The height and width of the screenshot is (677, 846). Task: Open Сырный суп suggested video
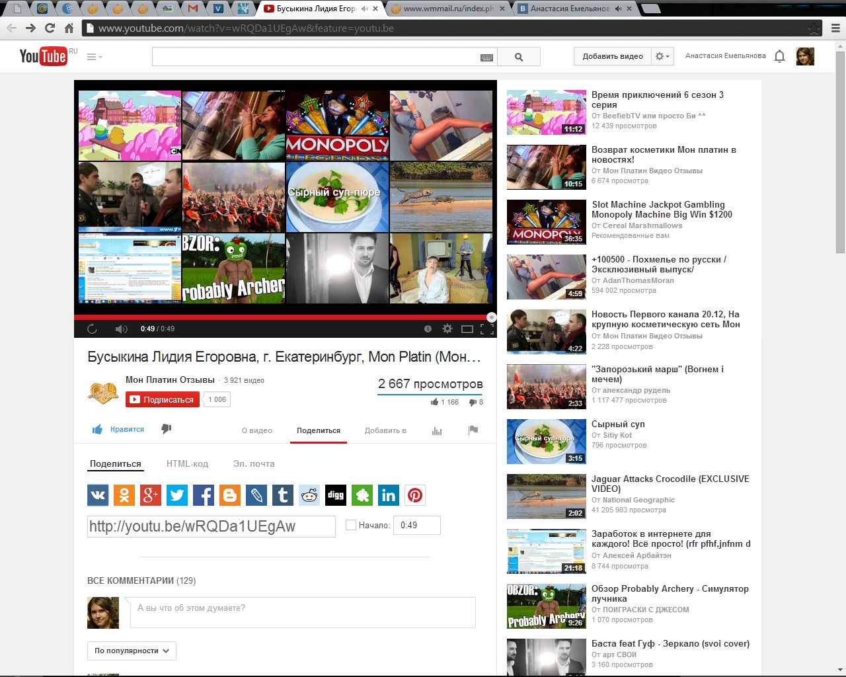618,424
